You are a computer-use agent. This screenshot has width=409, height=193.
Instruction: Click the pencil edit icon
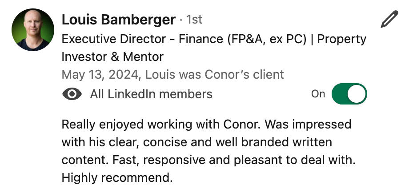[x=389, y=20]
